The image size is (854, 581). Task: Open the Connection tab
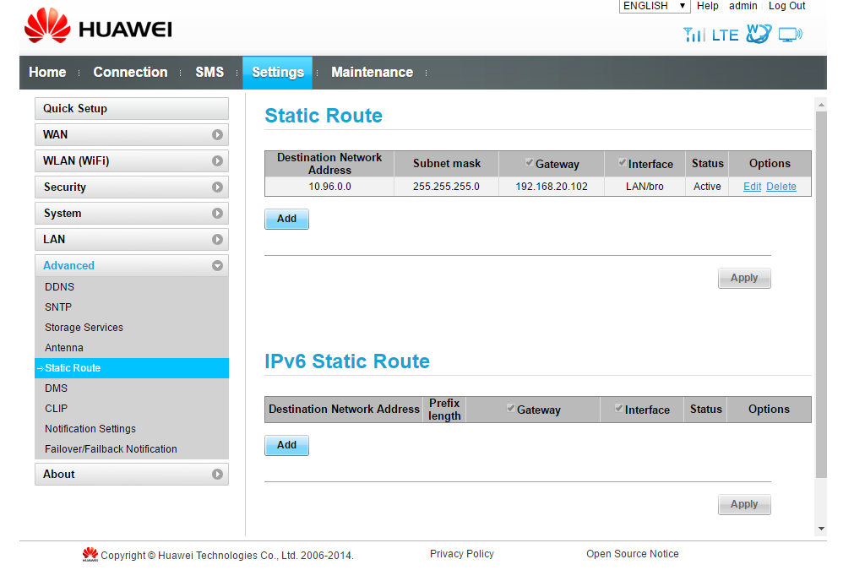[x=130, y=72]
